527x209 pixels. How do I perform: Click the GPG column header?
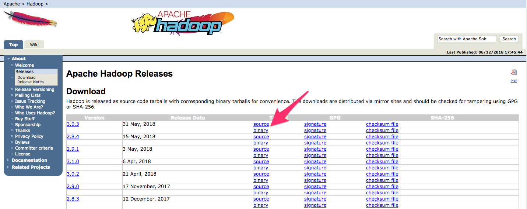click(335, 118)
